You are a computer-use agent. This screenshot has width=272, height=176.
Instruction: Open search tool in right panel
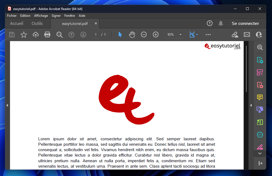pos(260,47)
